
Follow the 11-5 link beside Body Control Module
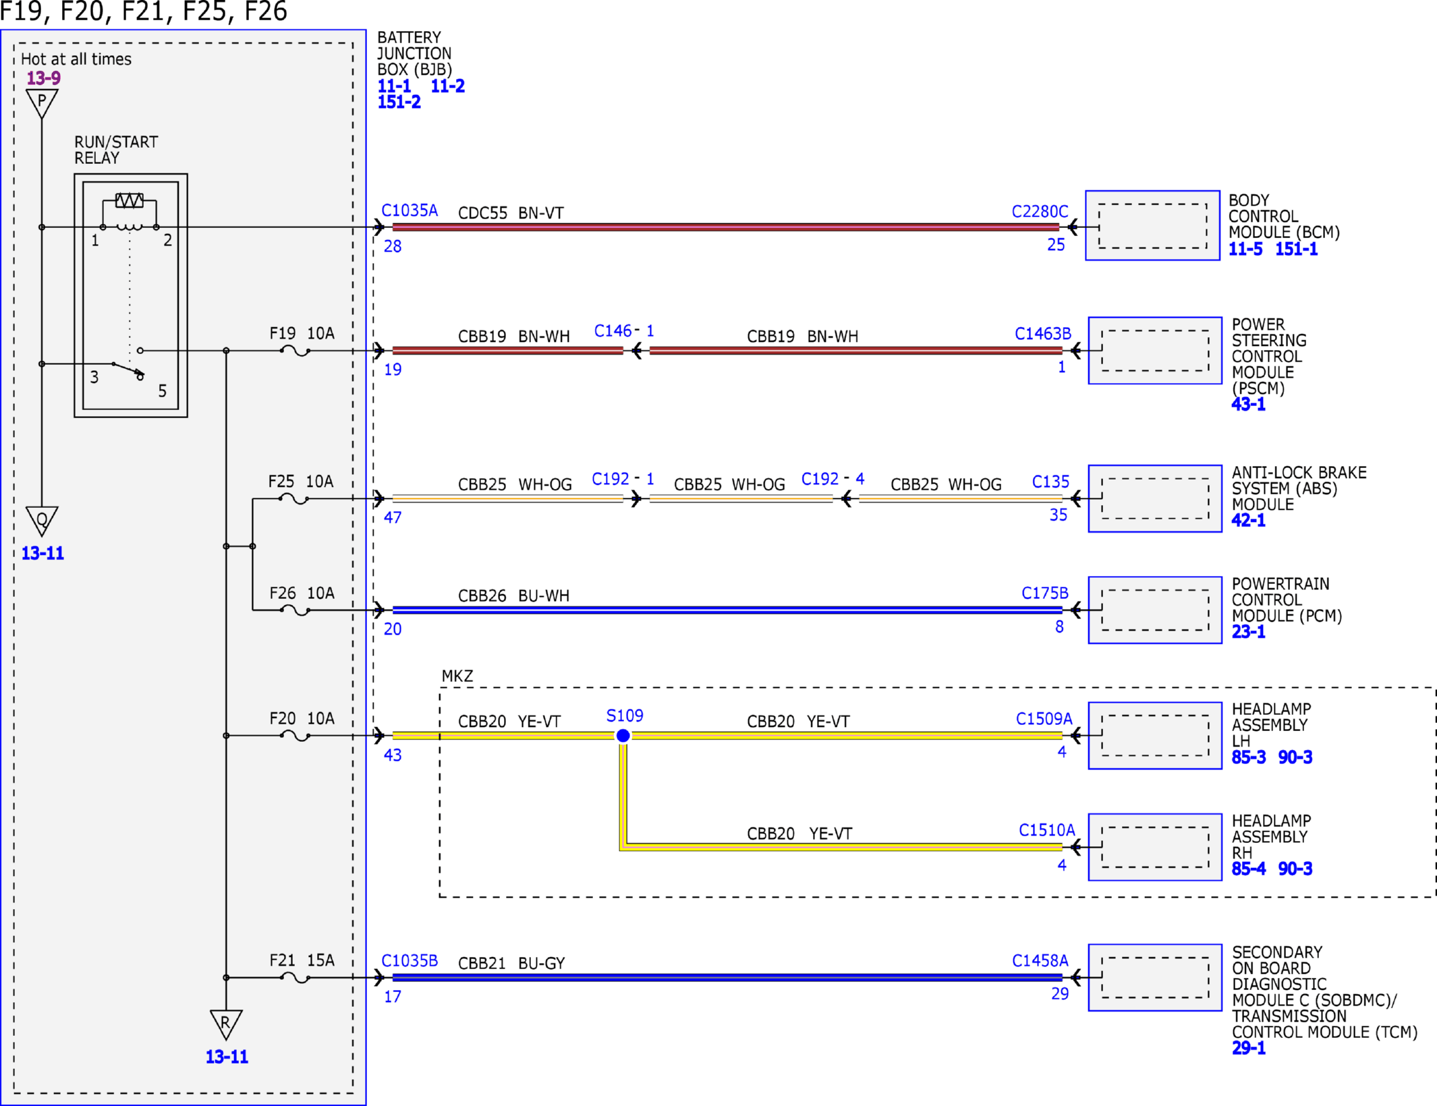pos(1245,249)
